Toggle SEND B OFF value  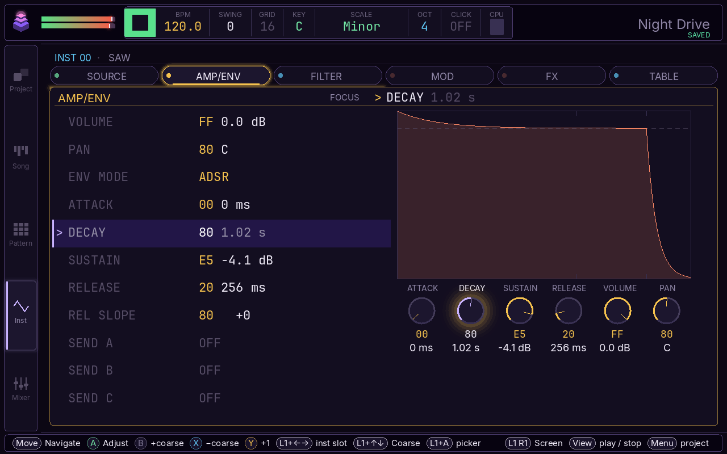[210, 370]
